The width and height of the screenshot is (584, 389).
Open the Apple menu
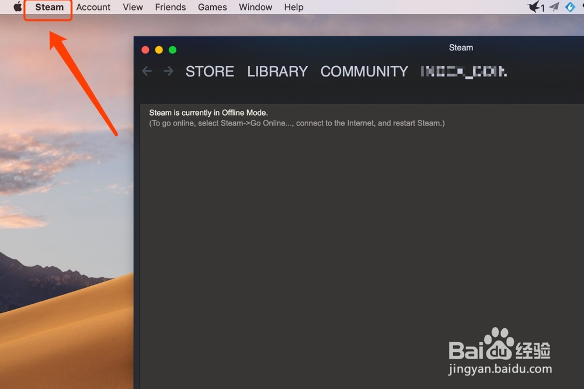[x=17, y=7]
